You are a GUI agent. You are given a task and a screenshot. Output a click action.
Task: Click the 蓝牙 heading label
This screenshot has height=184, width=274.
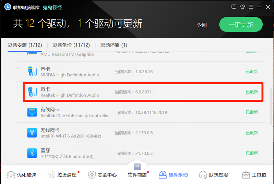(45, 150)
